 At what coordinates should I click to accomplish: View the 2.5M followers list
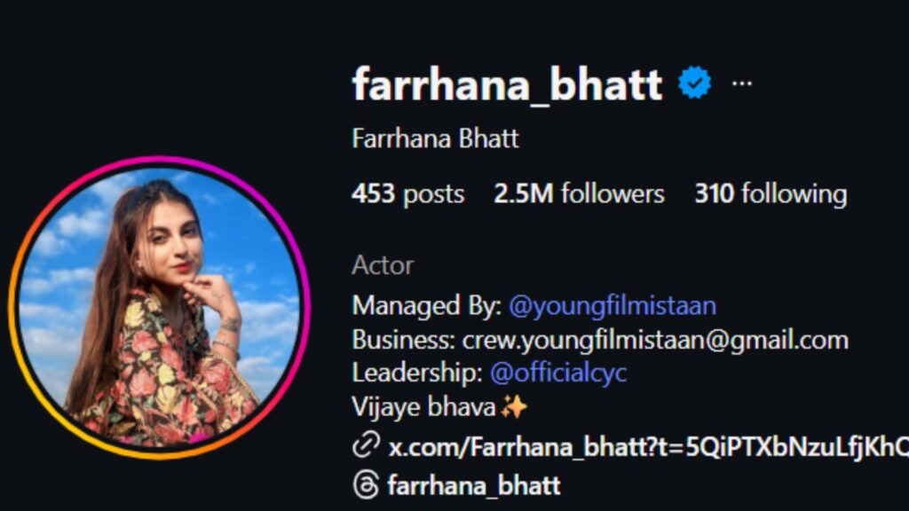point(579,193)
